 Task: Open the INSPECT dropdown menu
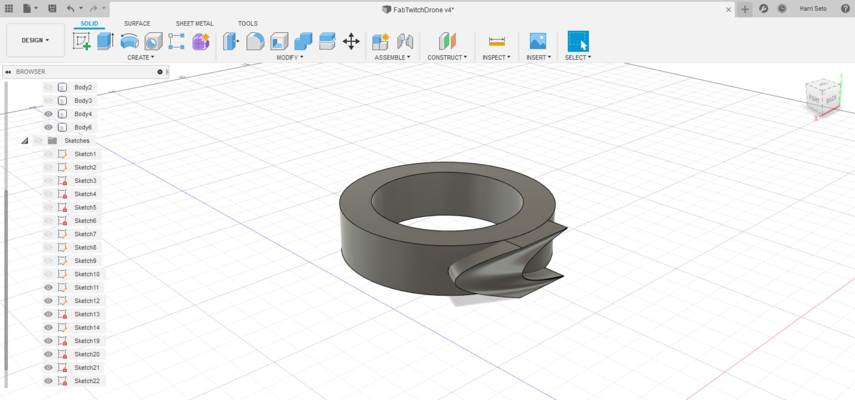(497, 57)
